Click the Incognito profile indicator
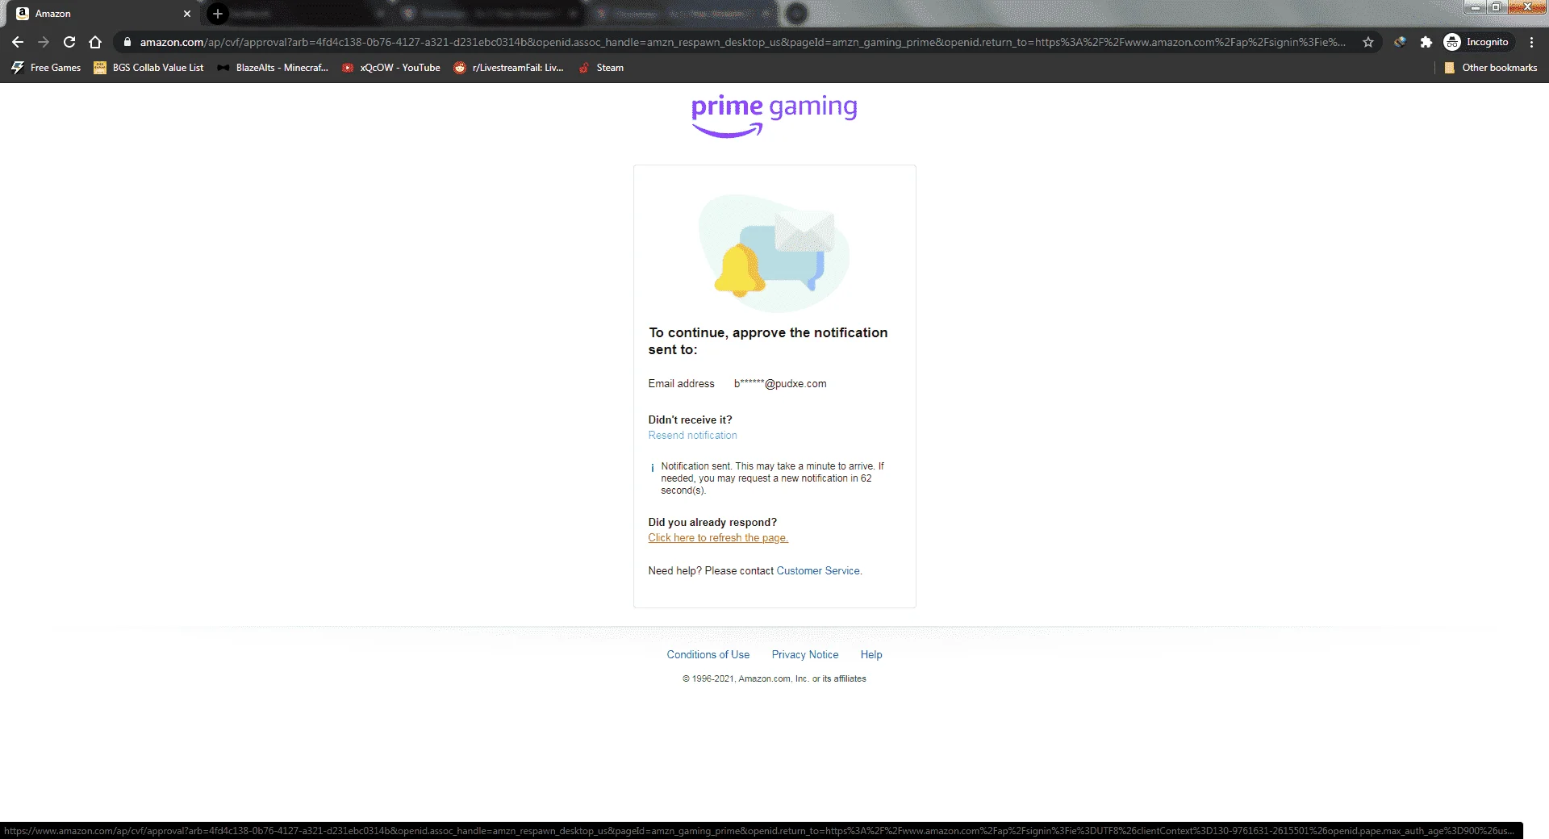This screenshot has height=839, width=1549. click(x=1476, y=42)
